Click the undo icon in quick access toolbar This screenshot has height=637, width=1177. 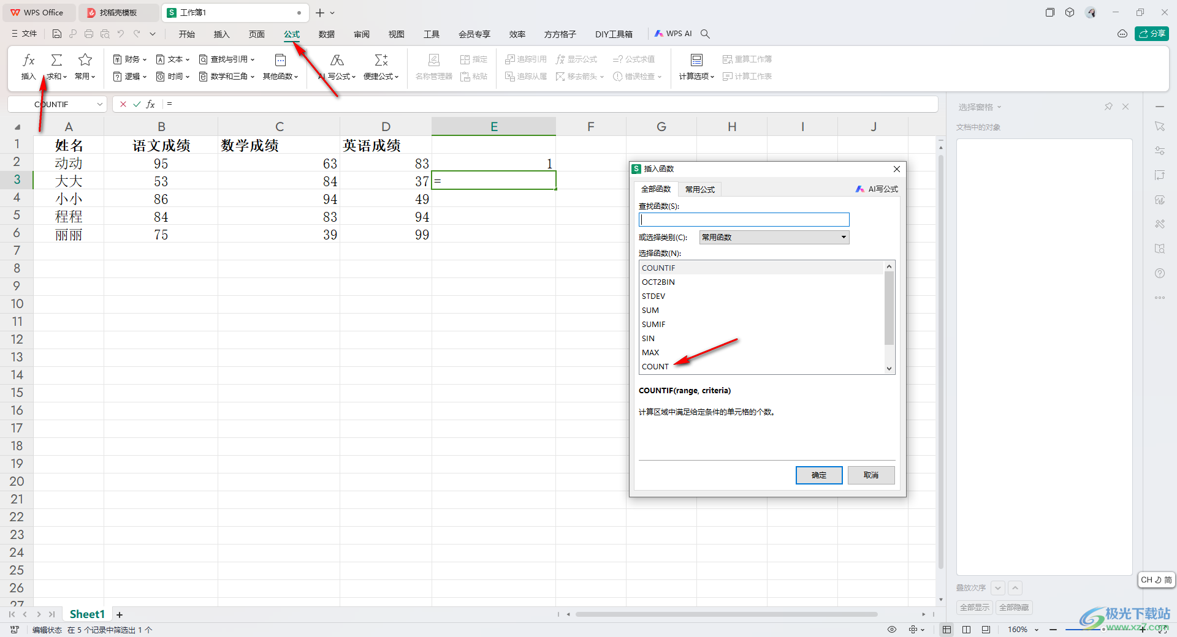pos(121,34)
